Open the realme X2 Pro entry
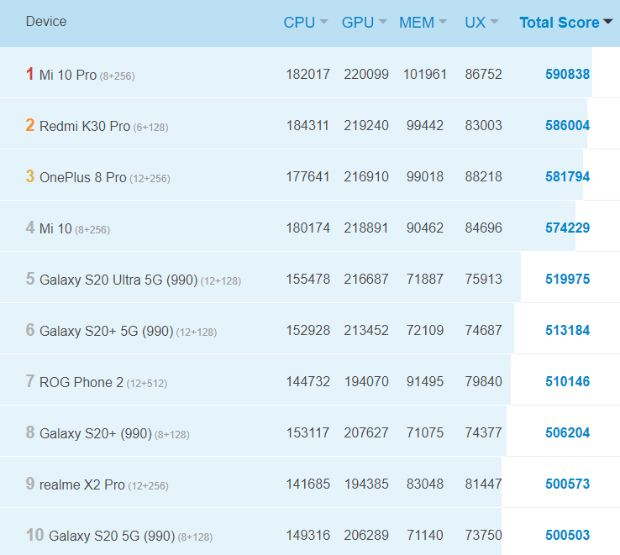 pyautogui.click(x=82, y=484)
